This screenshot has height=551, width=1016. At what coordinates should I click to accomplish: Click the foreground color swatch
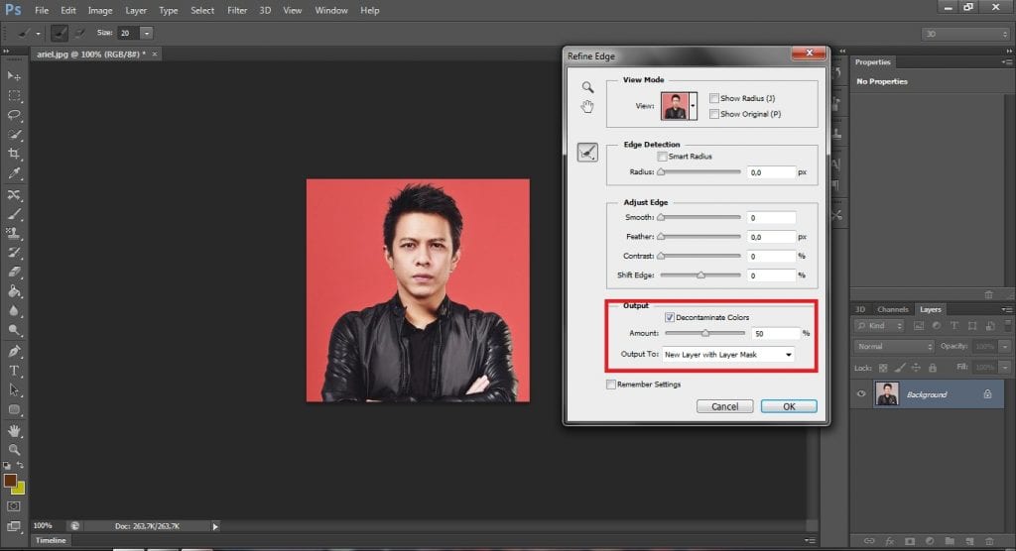coord(11,480)
